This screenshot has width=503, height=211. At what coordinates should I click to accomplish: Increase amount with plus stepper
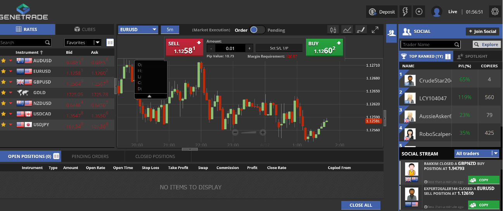249,48
